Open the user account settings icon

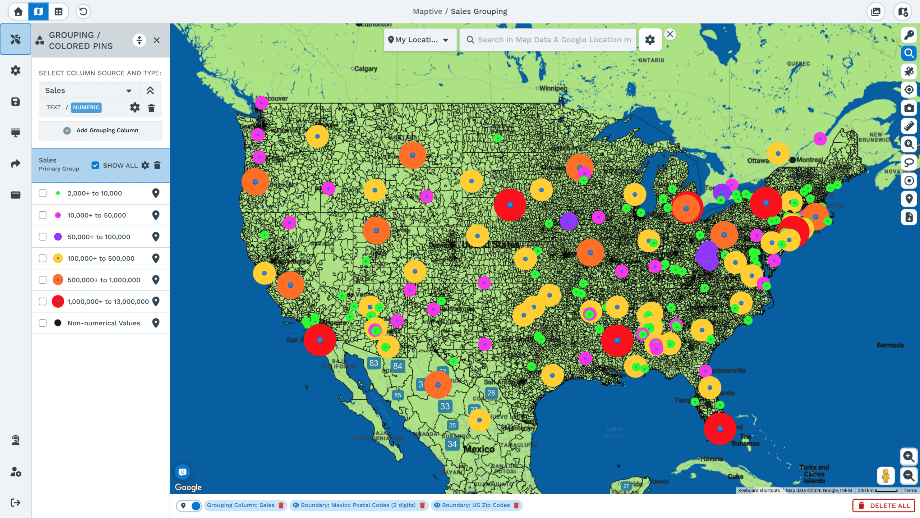pos(15,472)
